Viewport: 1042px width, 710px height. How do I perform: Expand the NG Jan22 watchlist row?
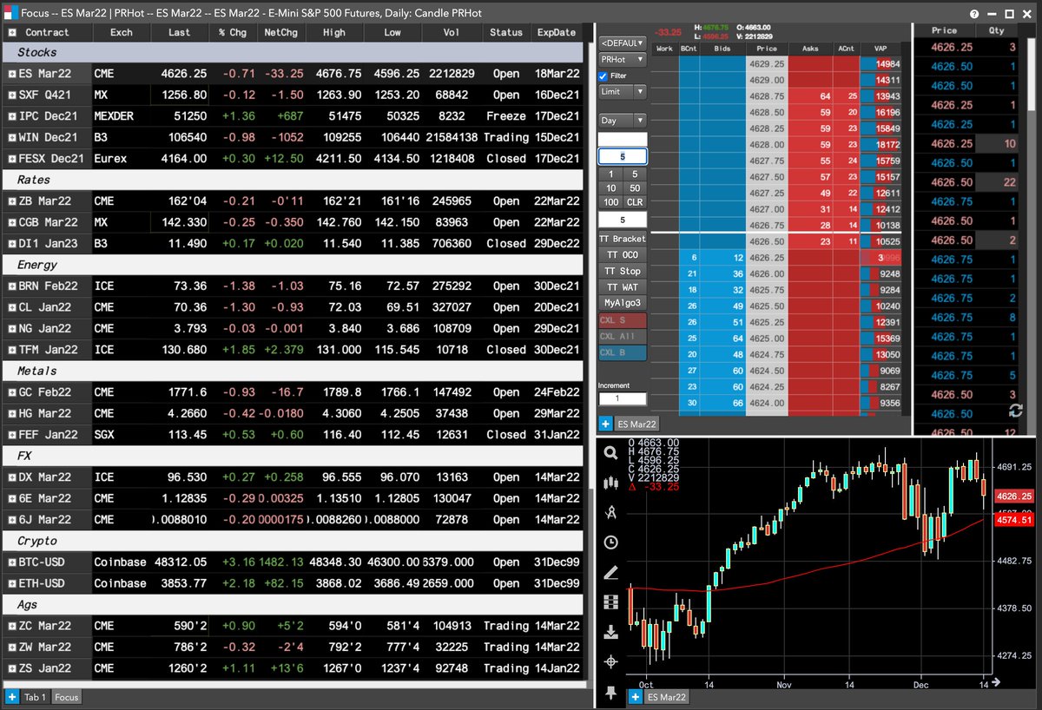click(11, 328)
